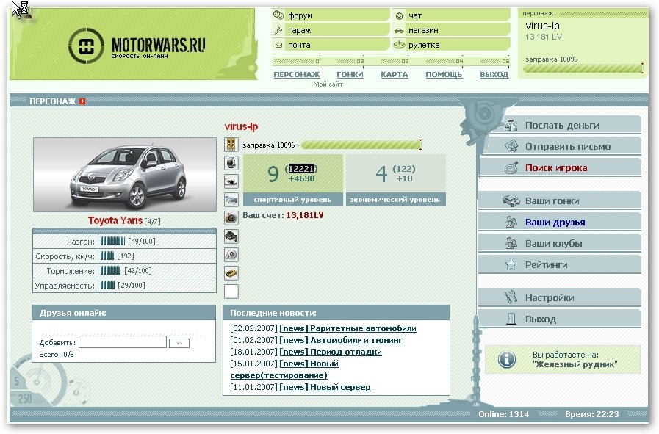Click the Мой сайт link
The height and width of the screenshot is (434, 659).
[328, 84]
